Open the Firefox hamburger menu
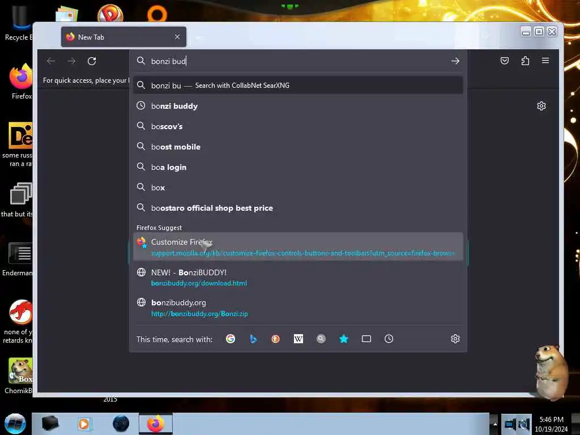This screenshot has width=580, height=435. point(545,61)
